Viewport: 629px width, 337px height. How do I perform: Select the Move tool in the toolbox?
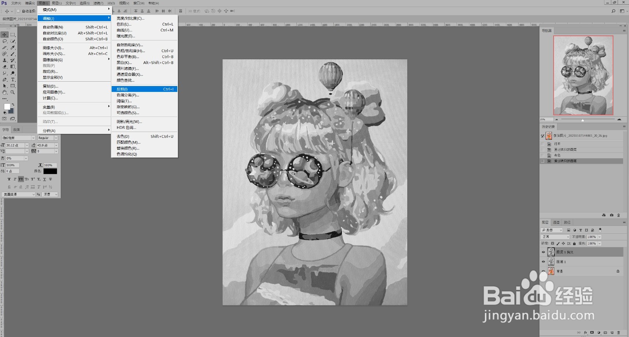point(5,35)
